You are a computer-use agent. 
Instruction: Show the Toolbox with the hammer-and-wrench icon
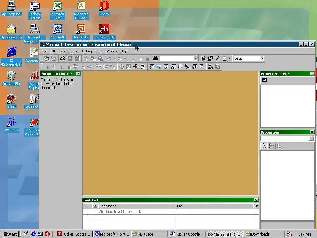217,59
